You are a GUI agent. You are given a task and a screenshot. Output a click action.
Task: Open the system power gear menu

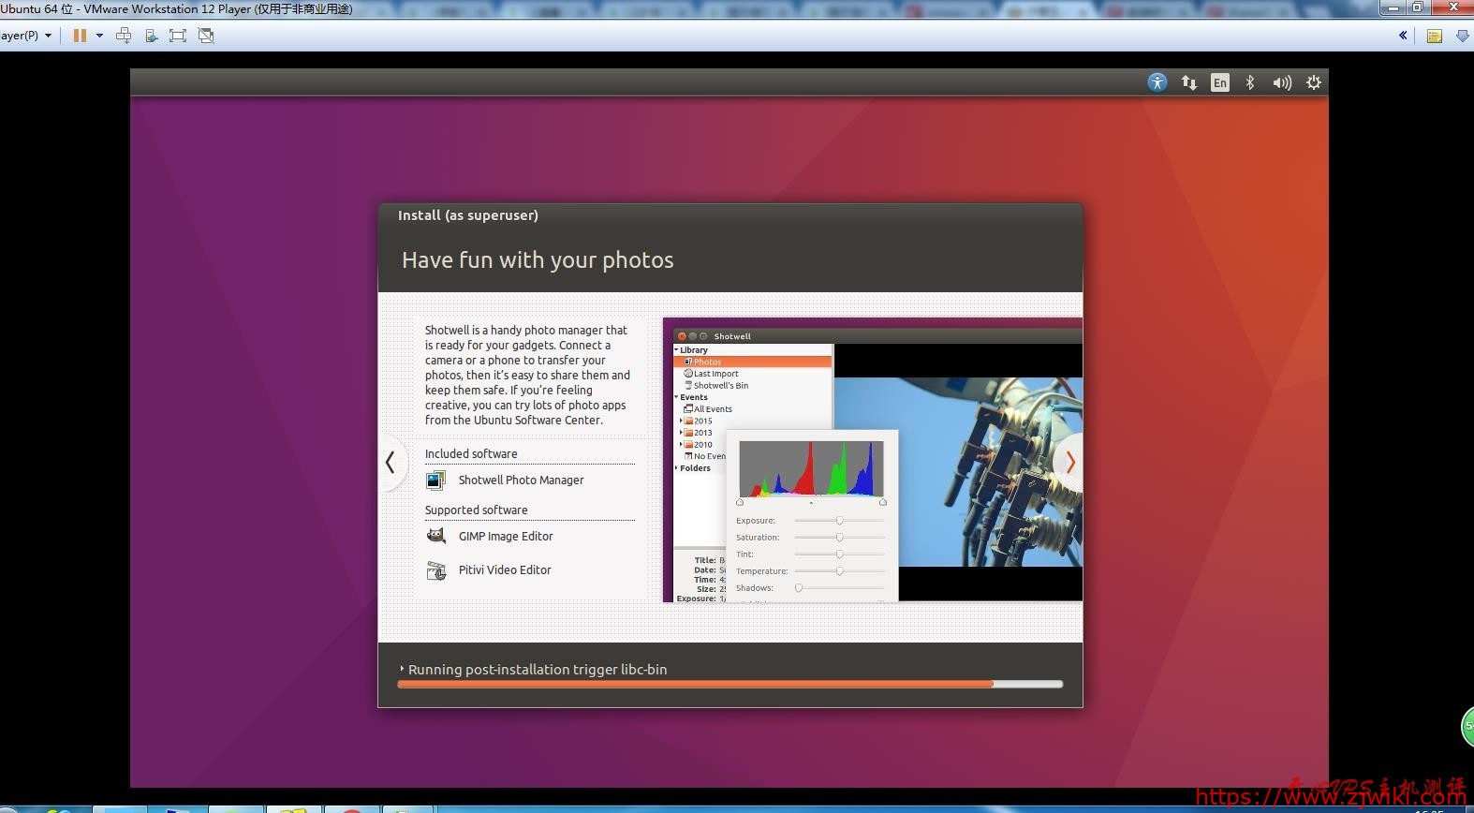(x=1314, y=82)
